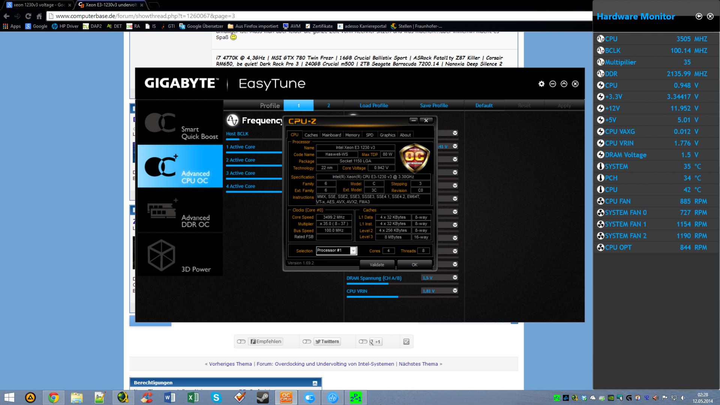Image resolution: width=720 pixels, height=405 pixels.
Task: Select EasyTune Profile 2
Action: click(x=329, y=105)
